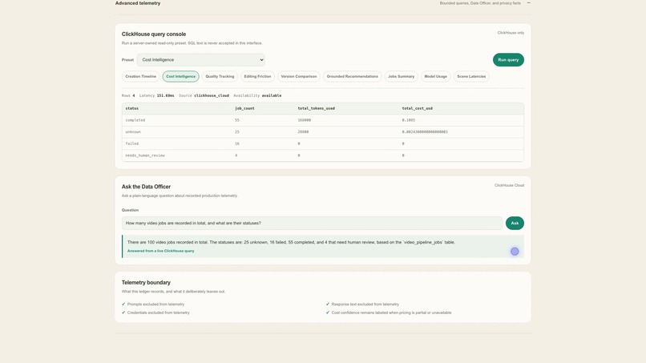Select the Scene Latencies preset chip

coord(471,76)
